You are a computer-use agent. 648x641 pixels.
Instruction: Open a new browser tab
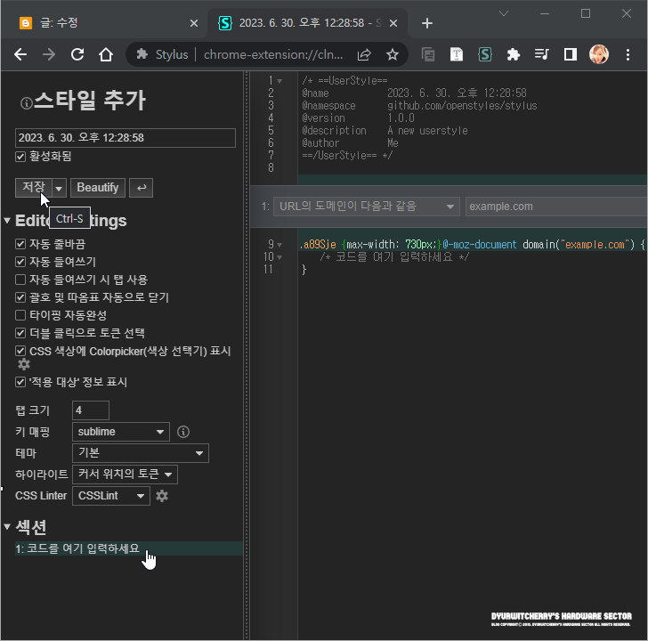click(427, 23)
